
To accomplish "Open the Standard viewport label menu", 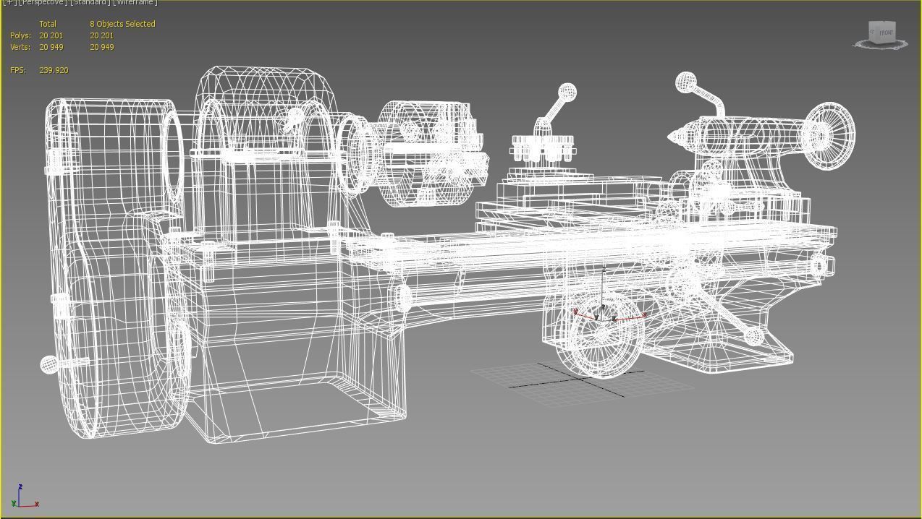I will pos(90,2).
